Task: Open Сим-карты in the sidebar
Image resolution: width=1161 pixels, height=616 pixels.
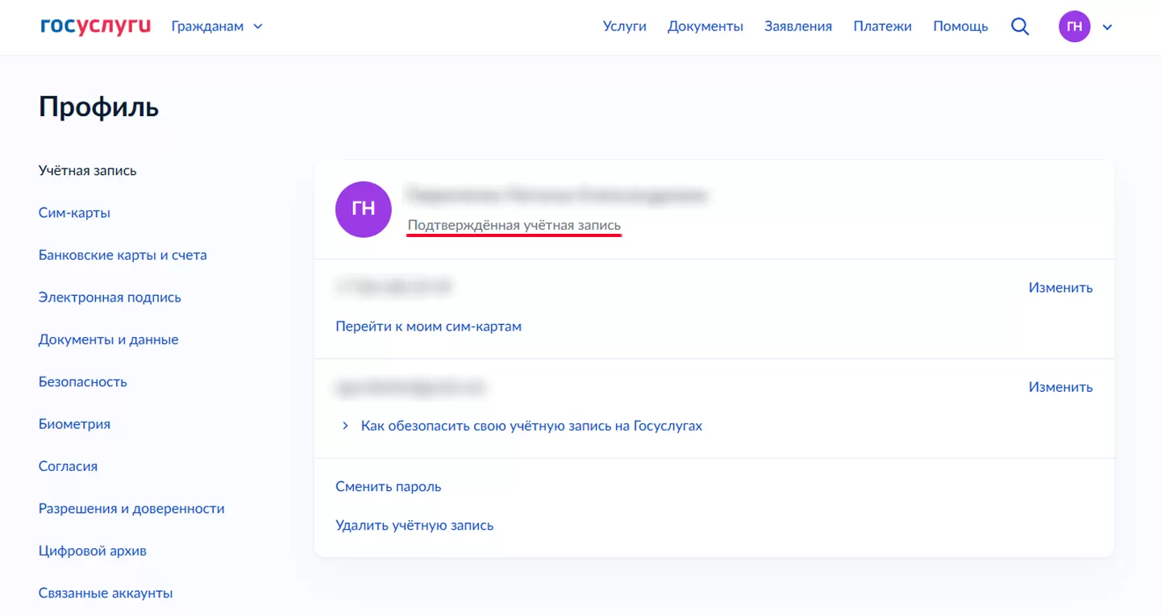Action: (x=74, y=213)
